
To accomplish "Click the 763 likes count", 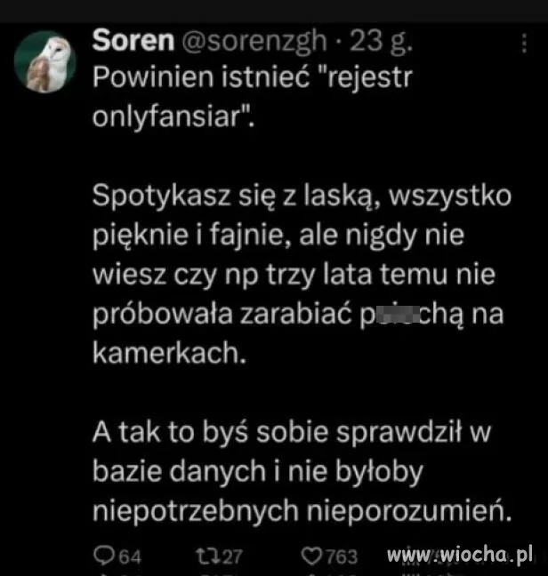I will (340, 556).
